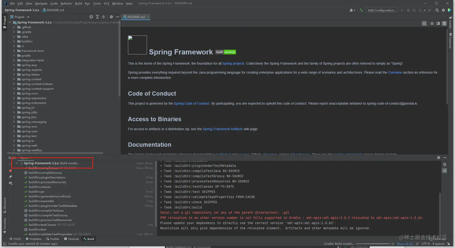The width and height of the screenshot is (455, 248).
Task: Open the Database side tool window
Action: (x=450, y=41)
